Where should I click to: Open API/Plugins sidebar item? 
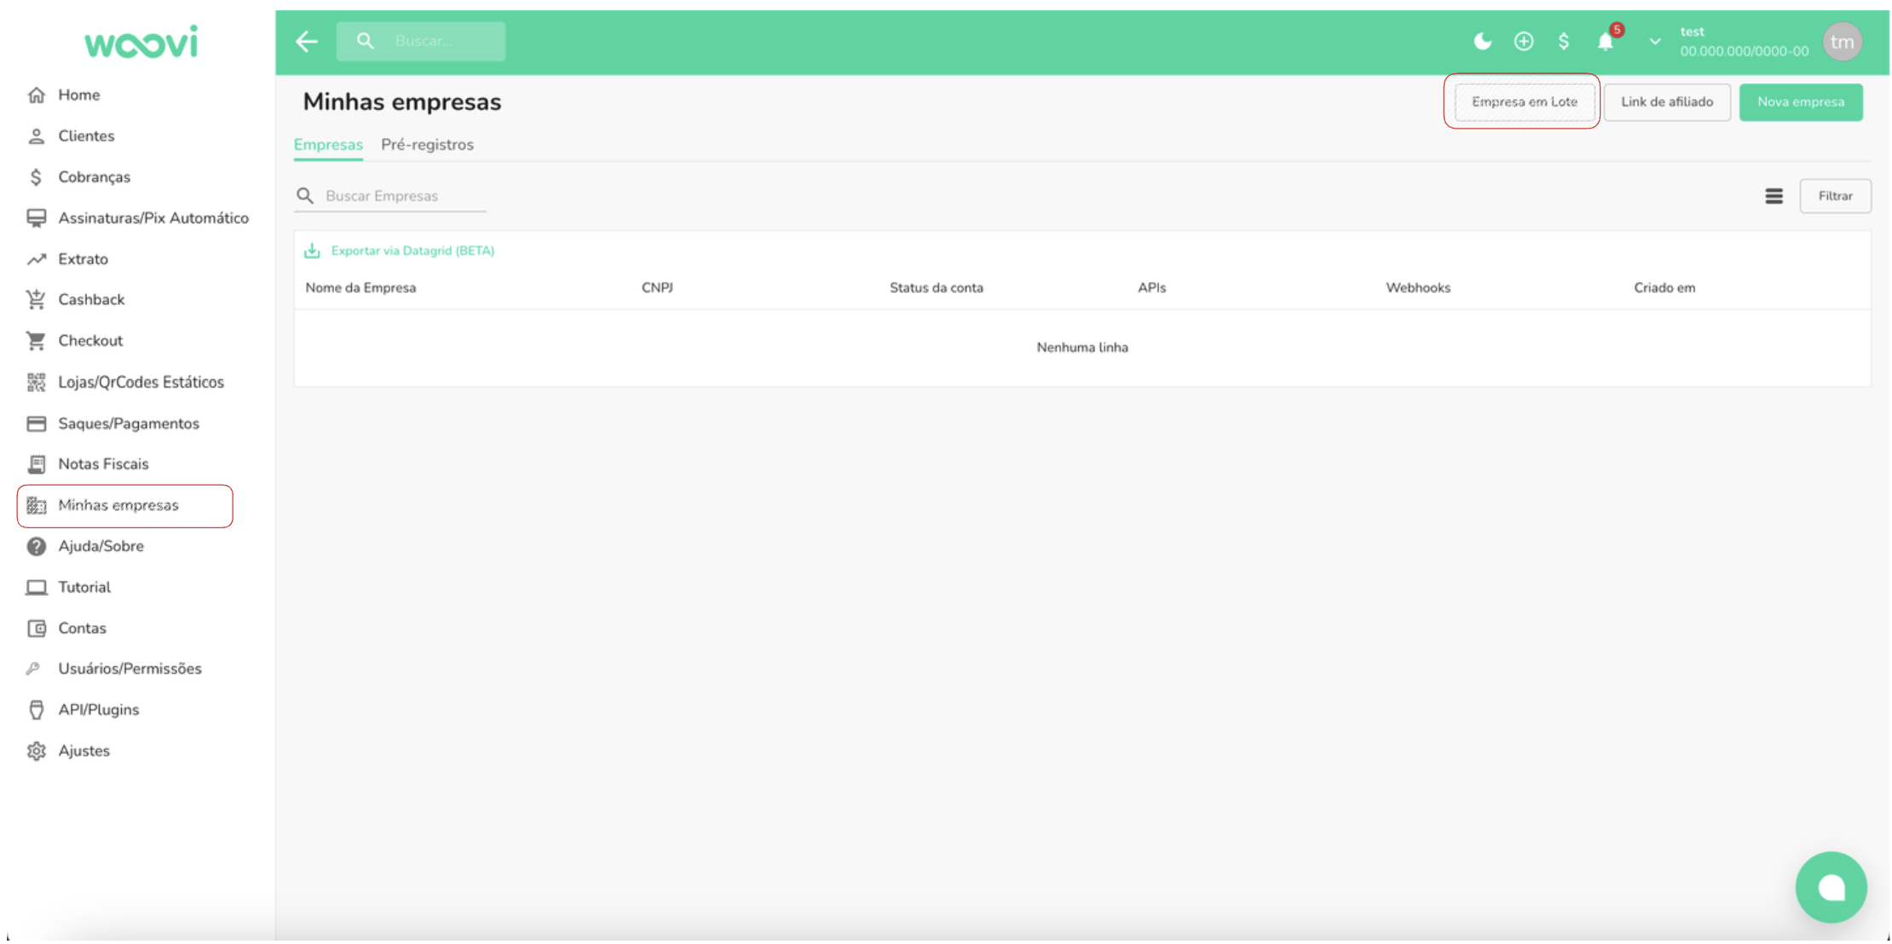(98, 710)
